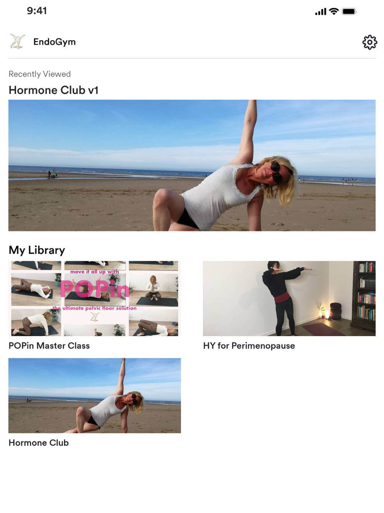Open the Hormone Club v1 recently viewed image
Viewport: 384px width, 513px height.
(192, 165)
